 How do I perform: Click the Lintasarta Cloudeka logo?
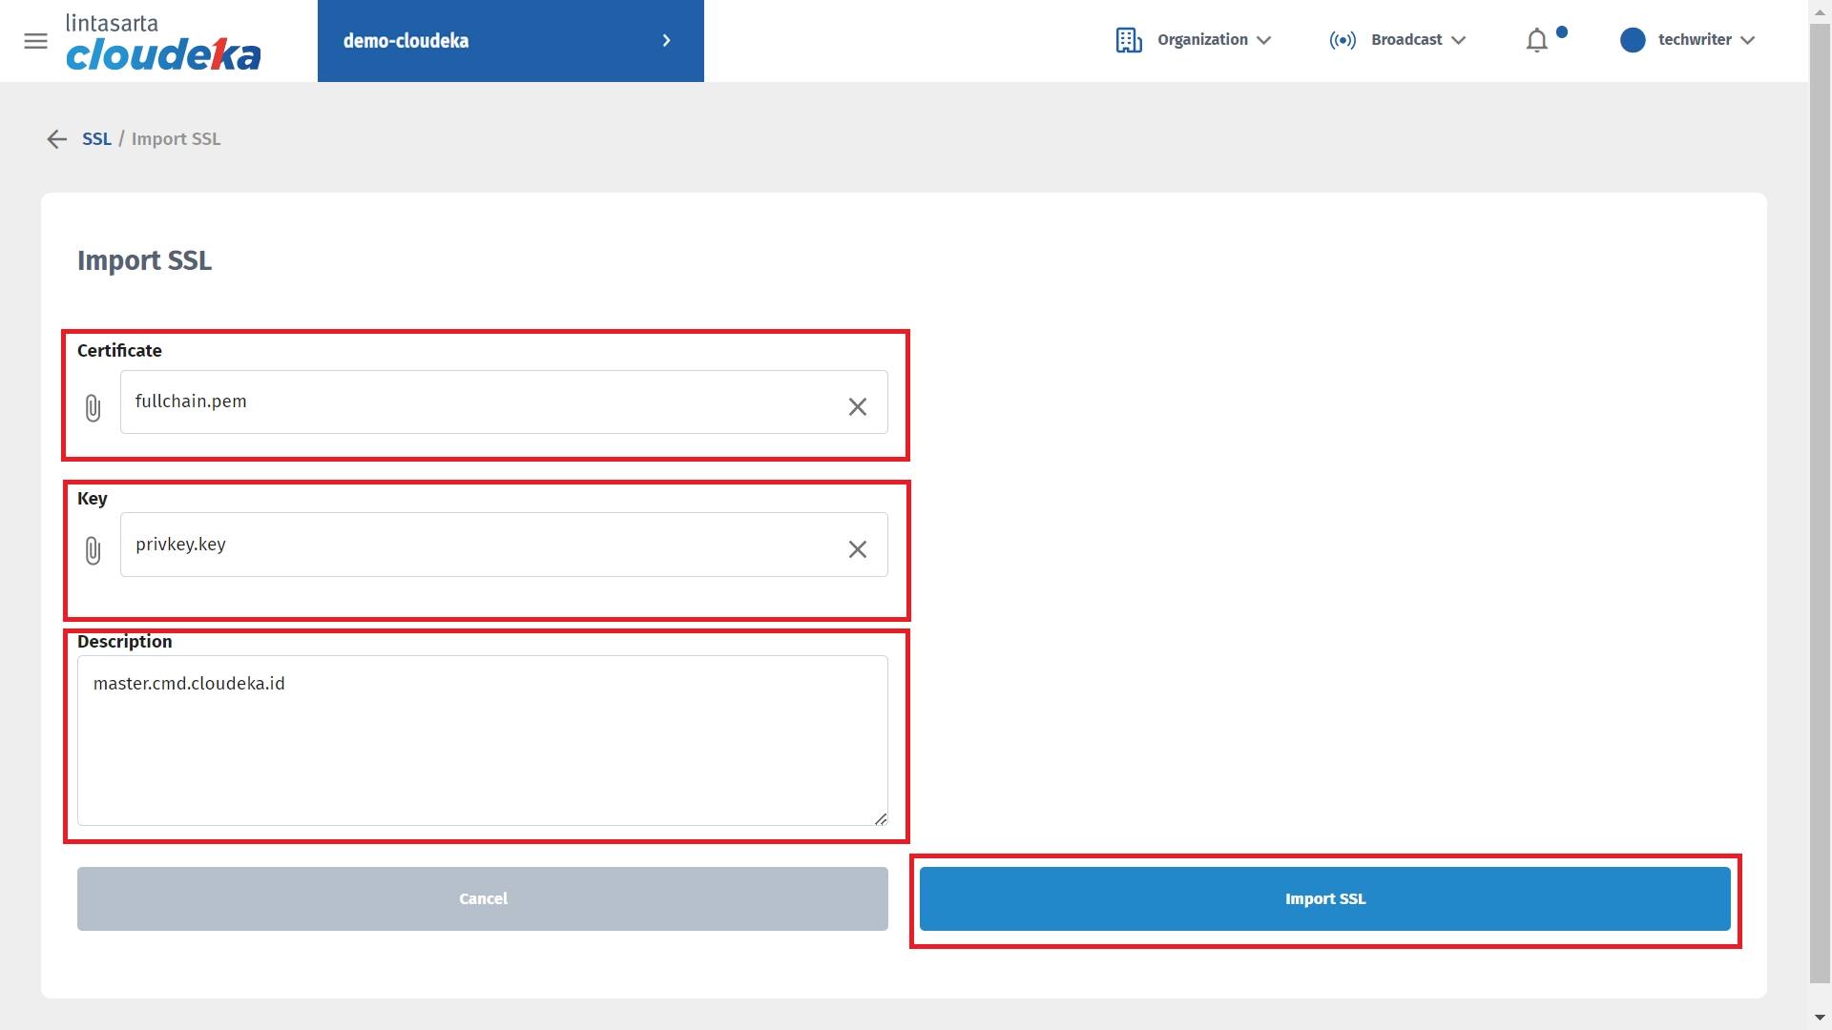pos(162,43)
